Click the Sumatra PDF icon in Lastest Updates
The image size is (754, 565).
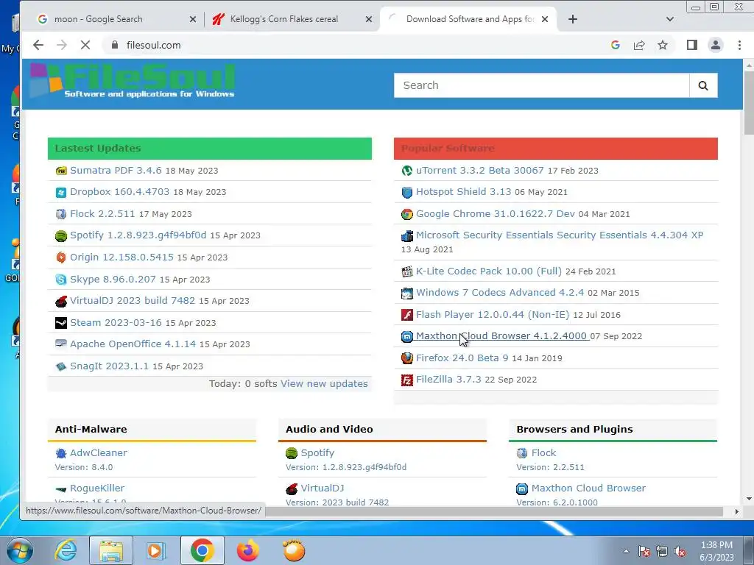click(x=61, y=171)
